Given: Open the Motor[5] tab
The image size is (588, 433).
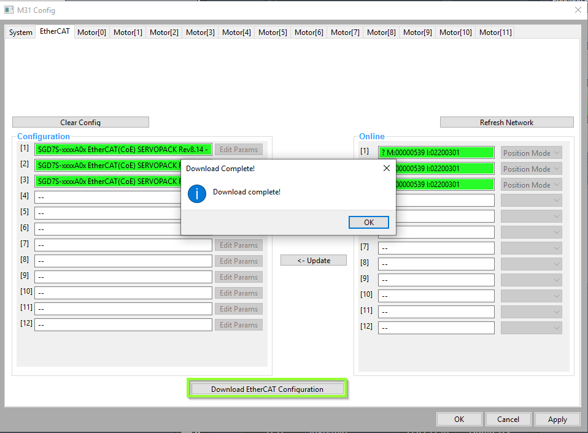Looking at the screenshot, I should pyautogui.click(x=273, y=33).
